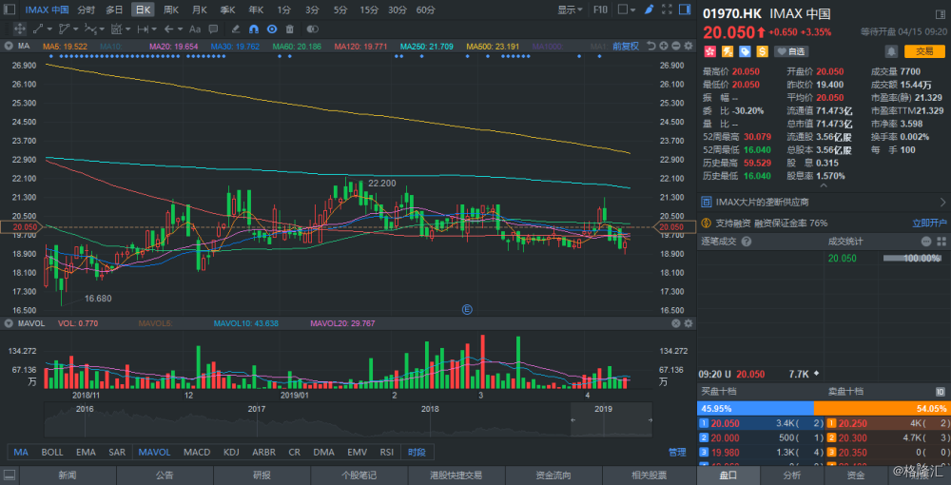The image size is (951, 485).
Task: Click the orange 交易 trade button
Action: [924, 51]
